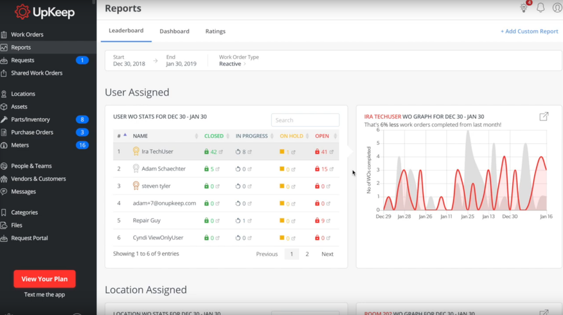Click the Text me the app link
The width and height of the screenshot is (563, 315).
[x=44, y=294]
